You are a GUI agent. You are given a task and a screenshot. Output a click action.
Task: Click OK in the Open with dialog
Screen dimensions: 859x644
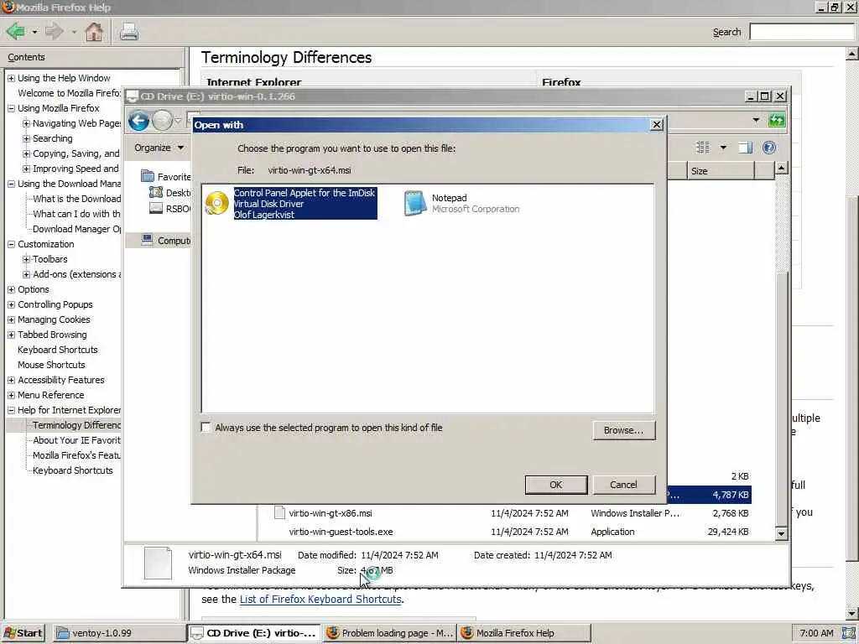555,485
